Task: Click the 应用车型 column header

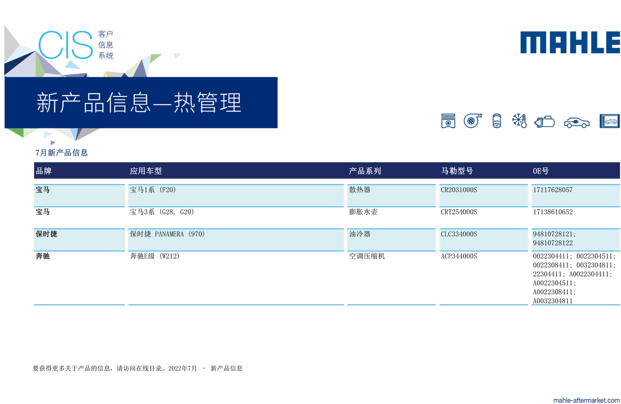Action: [146, 171]
